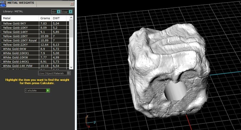The height and width of the screenshot is (130, 241).
Task: Select the Yellow Gold:10KY row
Action: [35, 28]
